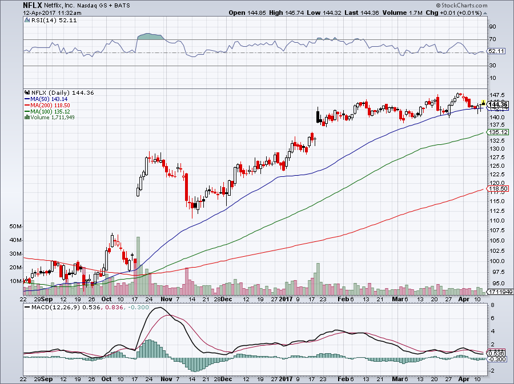Click the 50M volume axis label

(x=16, y=226)
